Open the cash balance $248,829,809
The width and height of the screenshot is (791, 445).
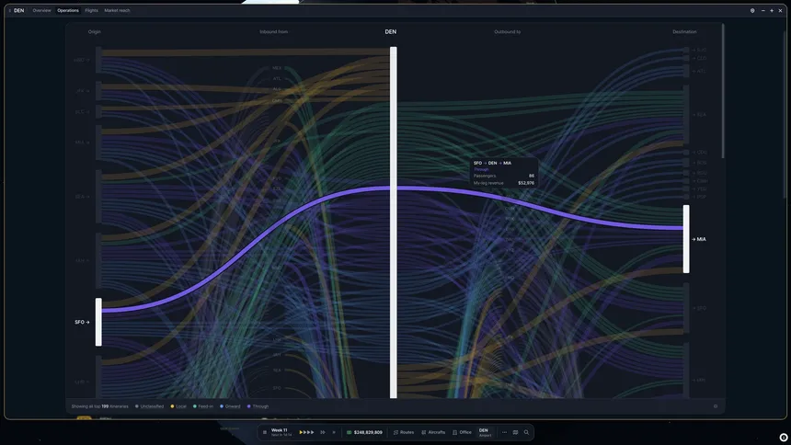(364, 432)
